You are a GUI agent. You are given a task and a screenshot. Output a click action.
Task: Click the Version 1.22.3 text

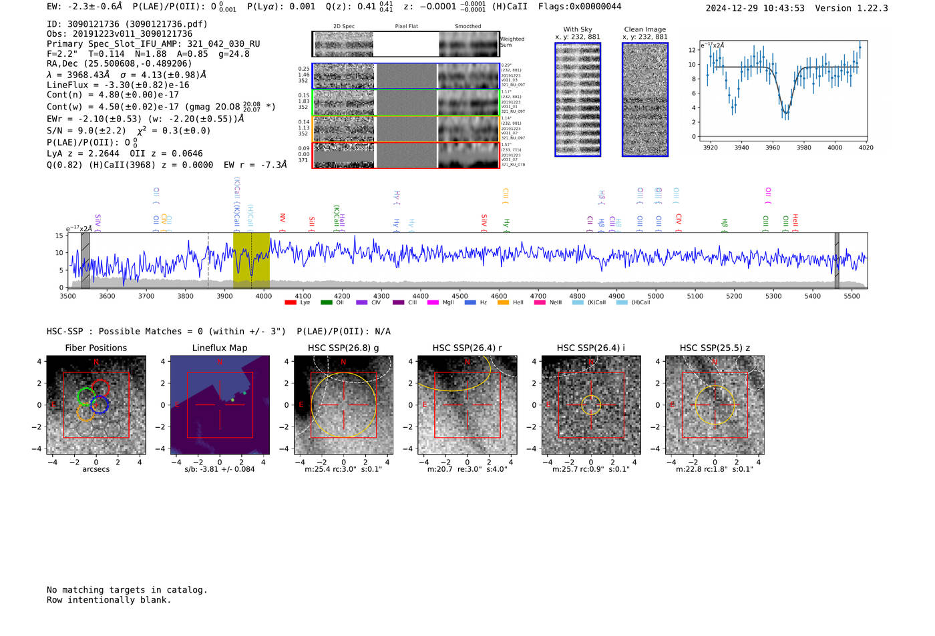pos(852,8)
